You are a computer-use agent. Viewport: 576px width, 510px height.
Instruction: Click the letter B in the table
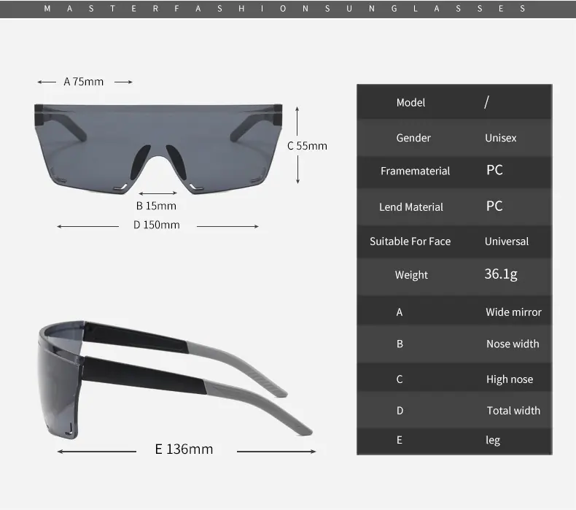click(400, 344)
